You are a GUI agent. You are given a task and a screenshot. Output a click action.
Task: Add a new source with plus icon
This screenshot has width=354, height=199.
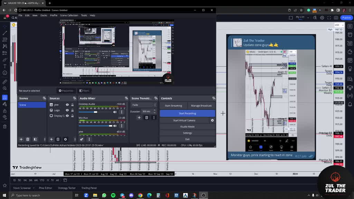(x=52, y=139)
